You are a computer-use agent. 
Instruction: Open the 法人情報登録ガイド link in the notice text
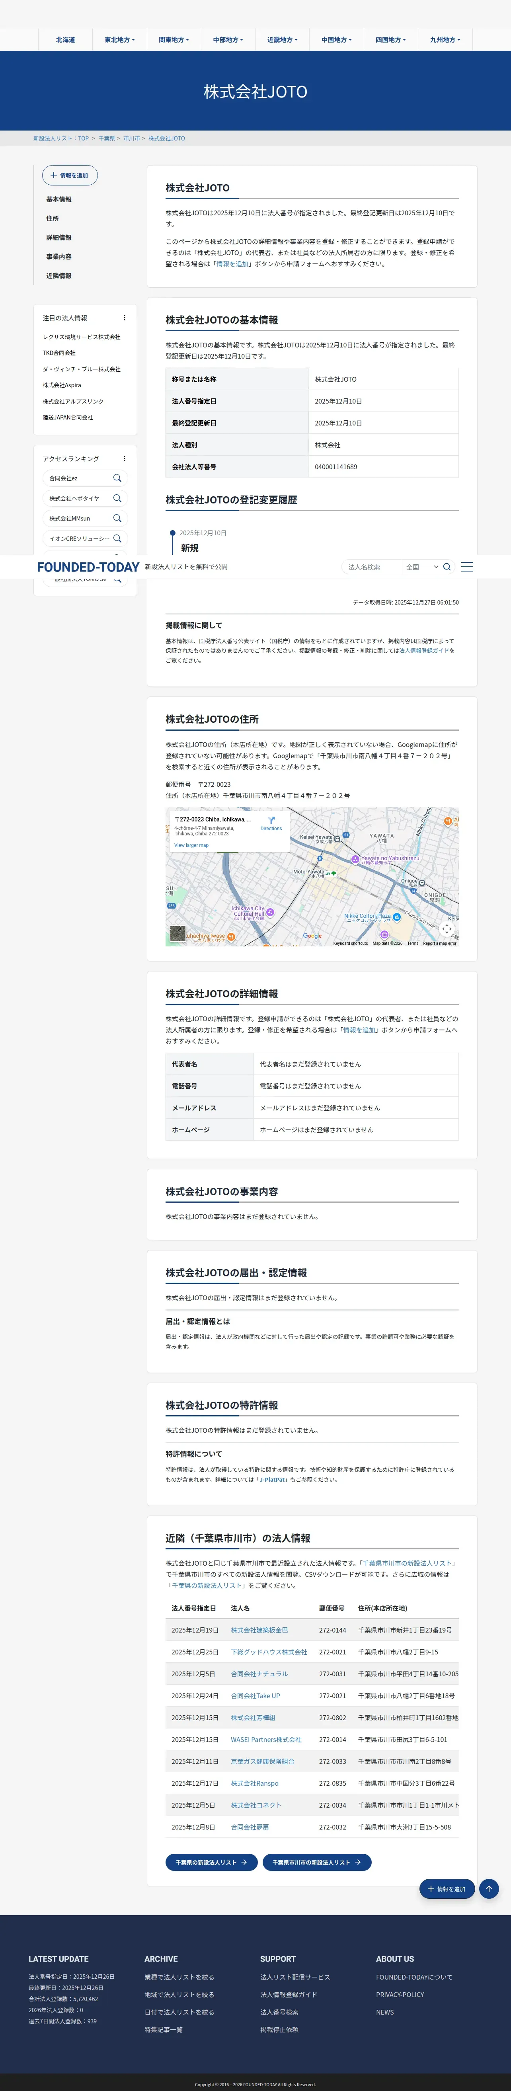tap(424, 650)
